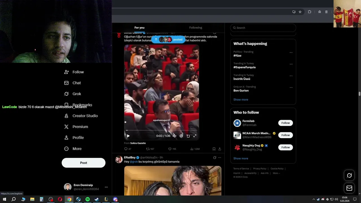
Task: Open EftalBey's profile avatar
Action: 119,160
